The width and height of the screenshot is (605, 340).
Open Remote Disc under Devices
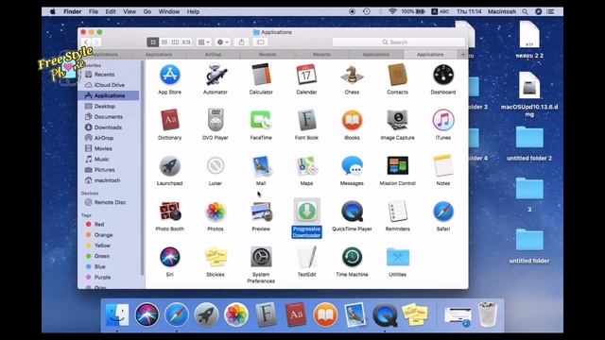(x=109, y=202)
